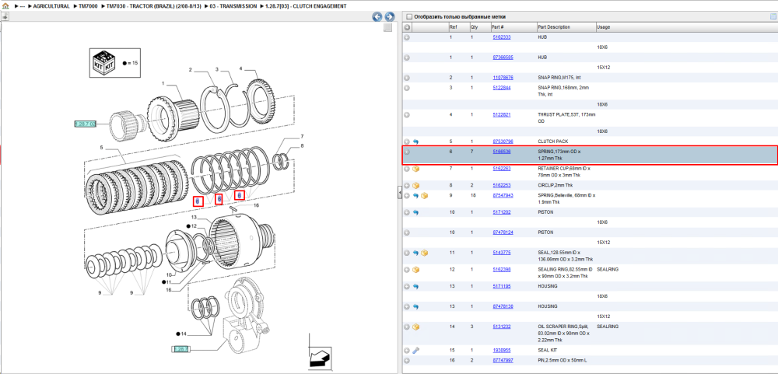Open part number link 1938955
Viewport: 778px width, 374px height.
(x=502, y=350)
